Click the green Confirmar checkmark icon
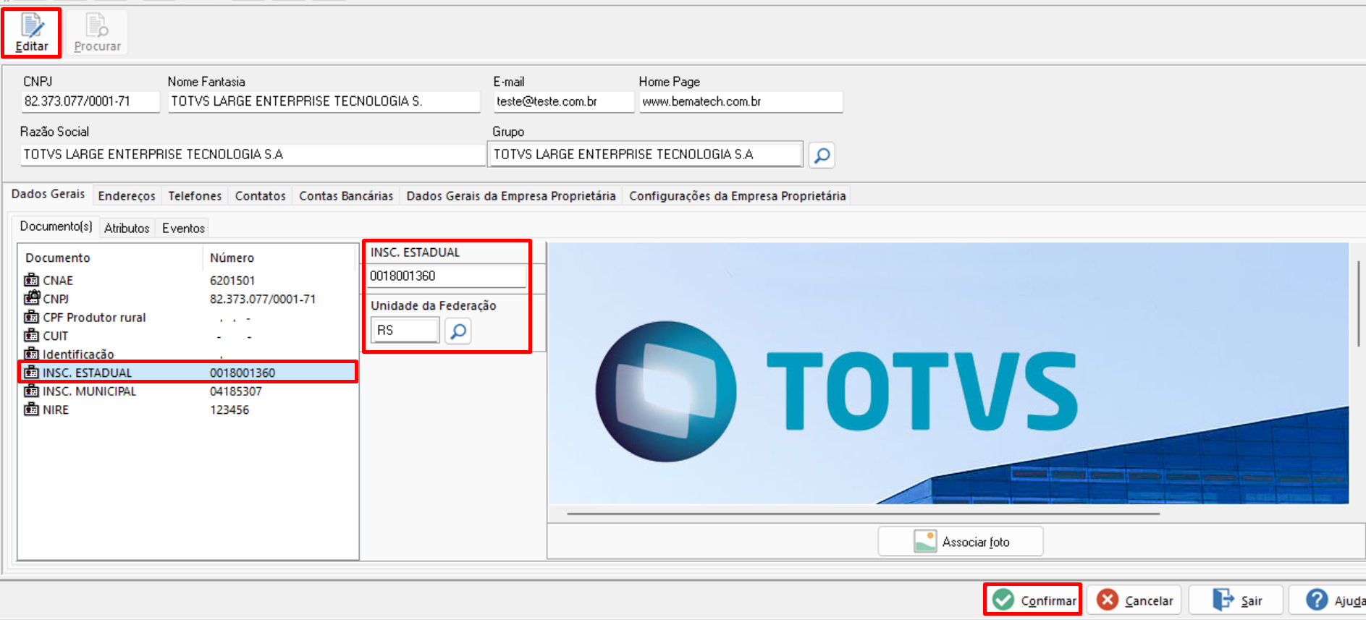 click(1003, 600)
